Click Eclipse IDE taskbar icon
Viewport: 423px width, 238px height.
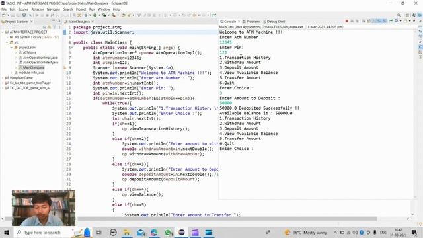click(182, 232)
